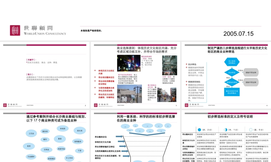Viewport: 271px width, 162px height.
Task: Click the funnel label 符合消费者偏好及特征
Action: coord(105,147)
